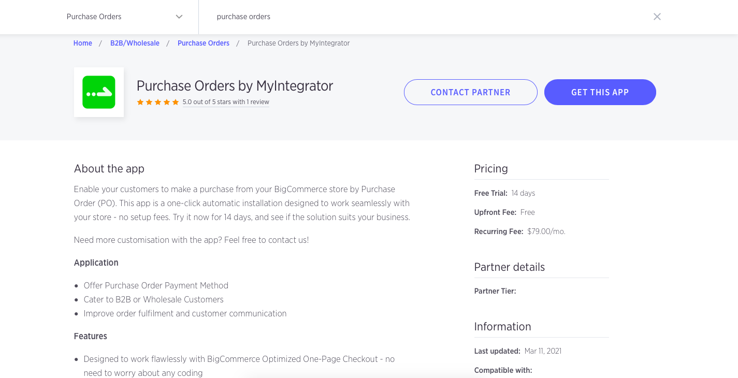Viewport: 738px width, 378px height.
Task: Expand the category chevron arrow
Action: click(x=179, y=17)
